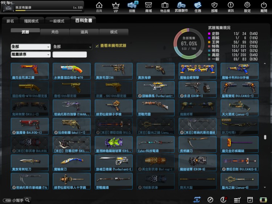
Task: Open the 設定 settings gear
Action: click(247, 7)
